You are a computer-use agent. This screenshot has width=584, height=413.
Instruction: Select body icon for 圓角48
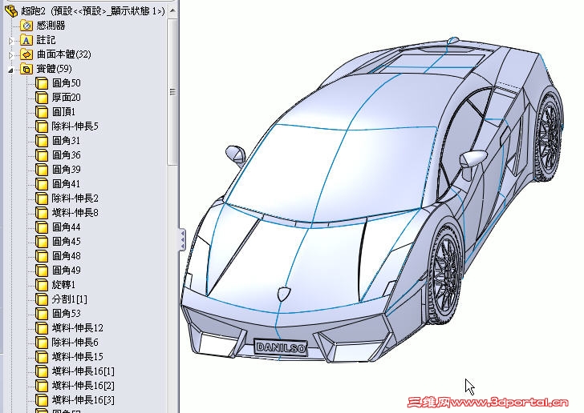[x=42, y=256]
